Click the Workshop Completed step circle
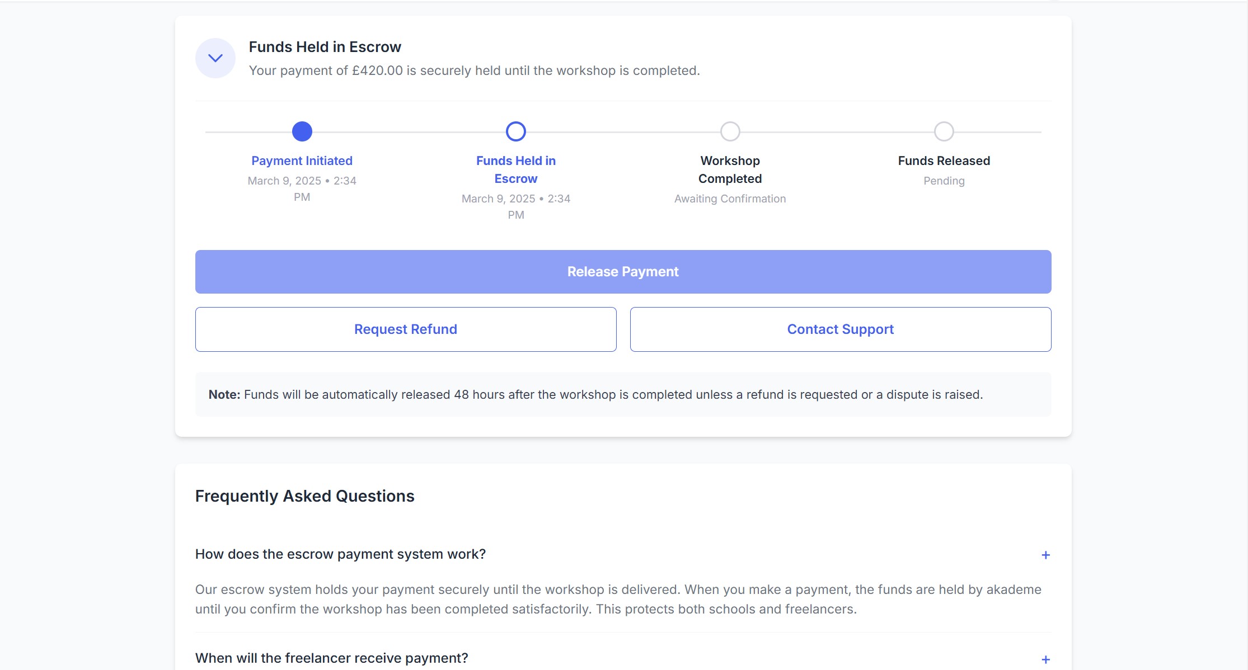The width and height of the screenshot is (1248, 670). click(730, 131)
